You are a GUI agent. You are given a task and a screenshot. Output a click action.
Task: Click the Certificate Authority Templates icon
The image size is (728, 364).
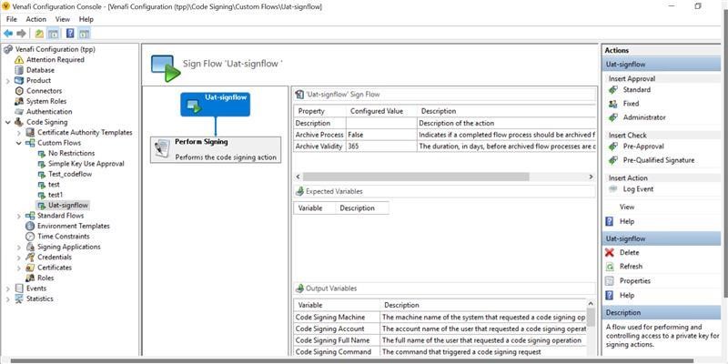(x=30, y=132)
